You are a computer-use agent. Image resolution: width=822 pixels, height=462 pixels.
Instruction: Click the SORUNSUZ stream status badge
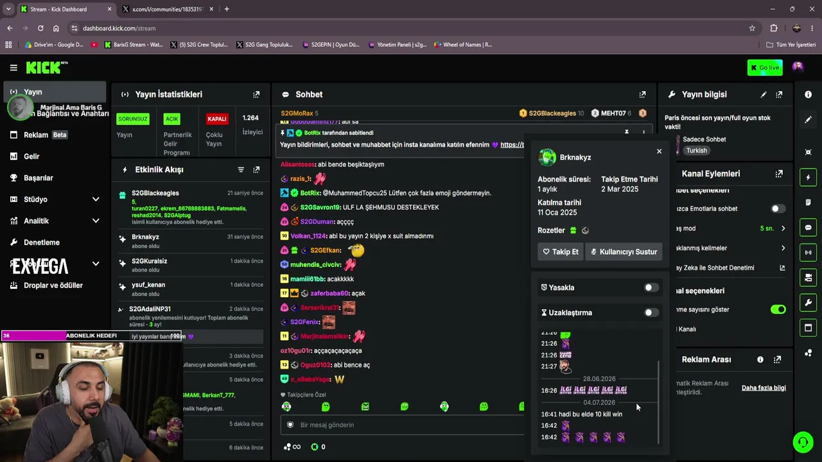(x=133, y=119)
